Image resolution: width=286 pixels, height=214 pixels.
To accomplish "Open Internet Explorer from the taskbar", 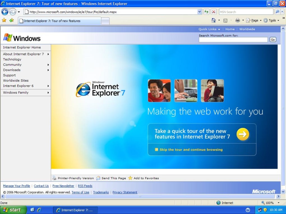I will point(39,210).
